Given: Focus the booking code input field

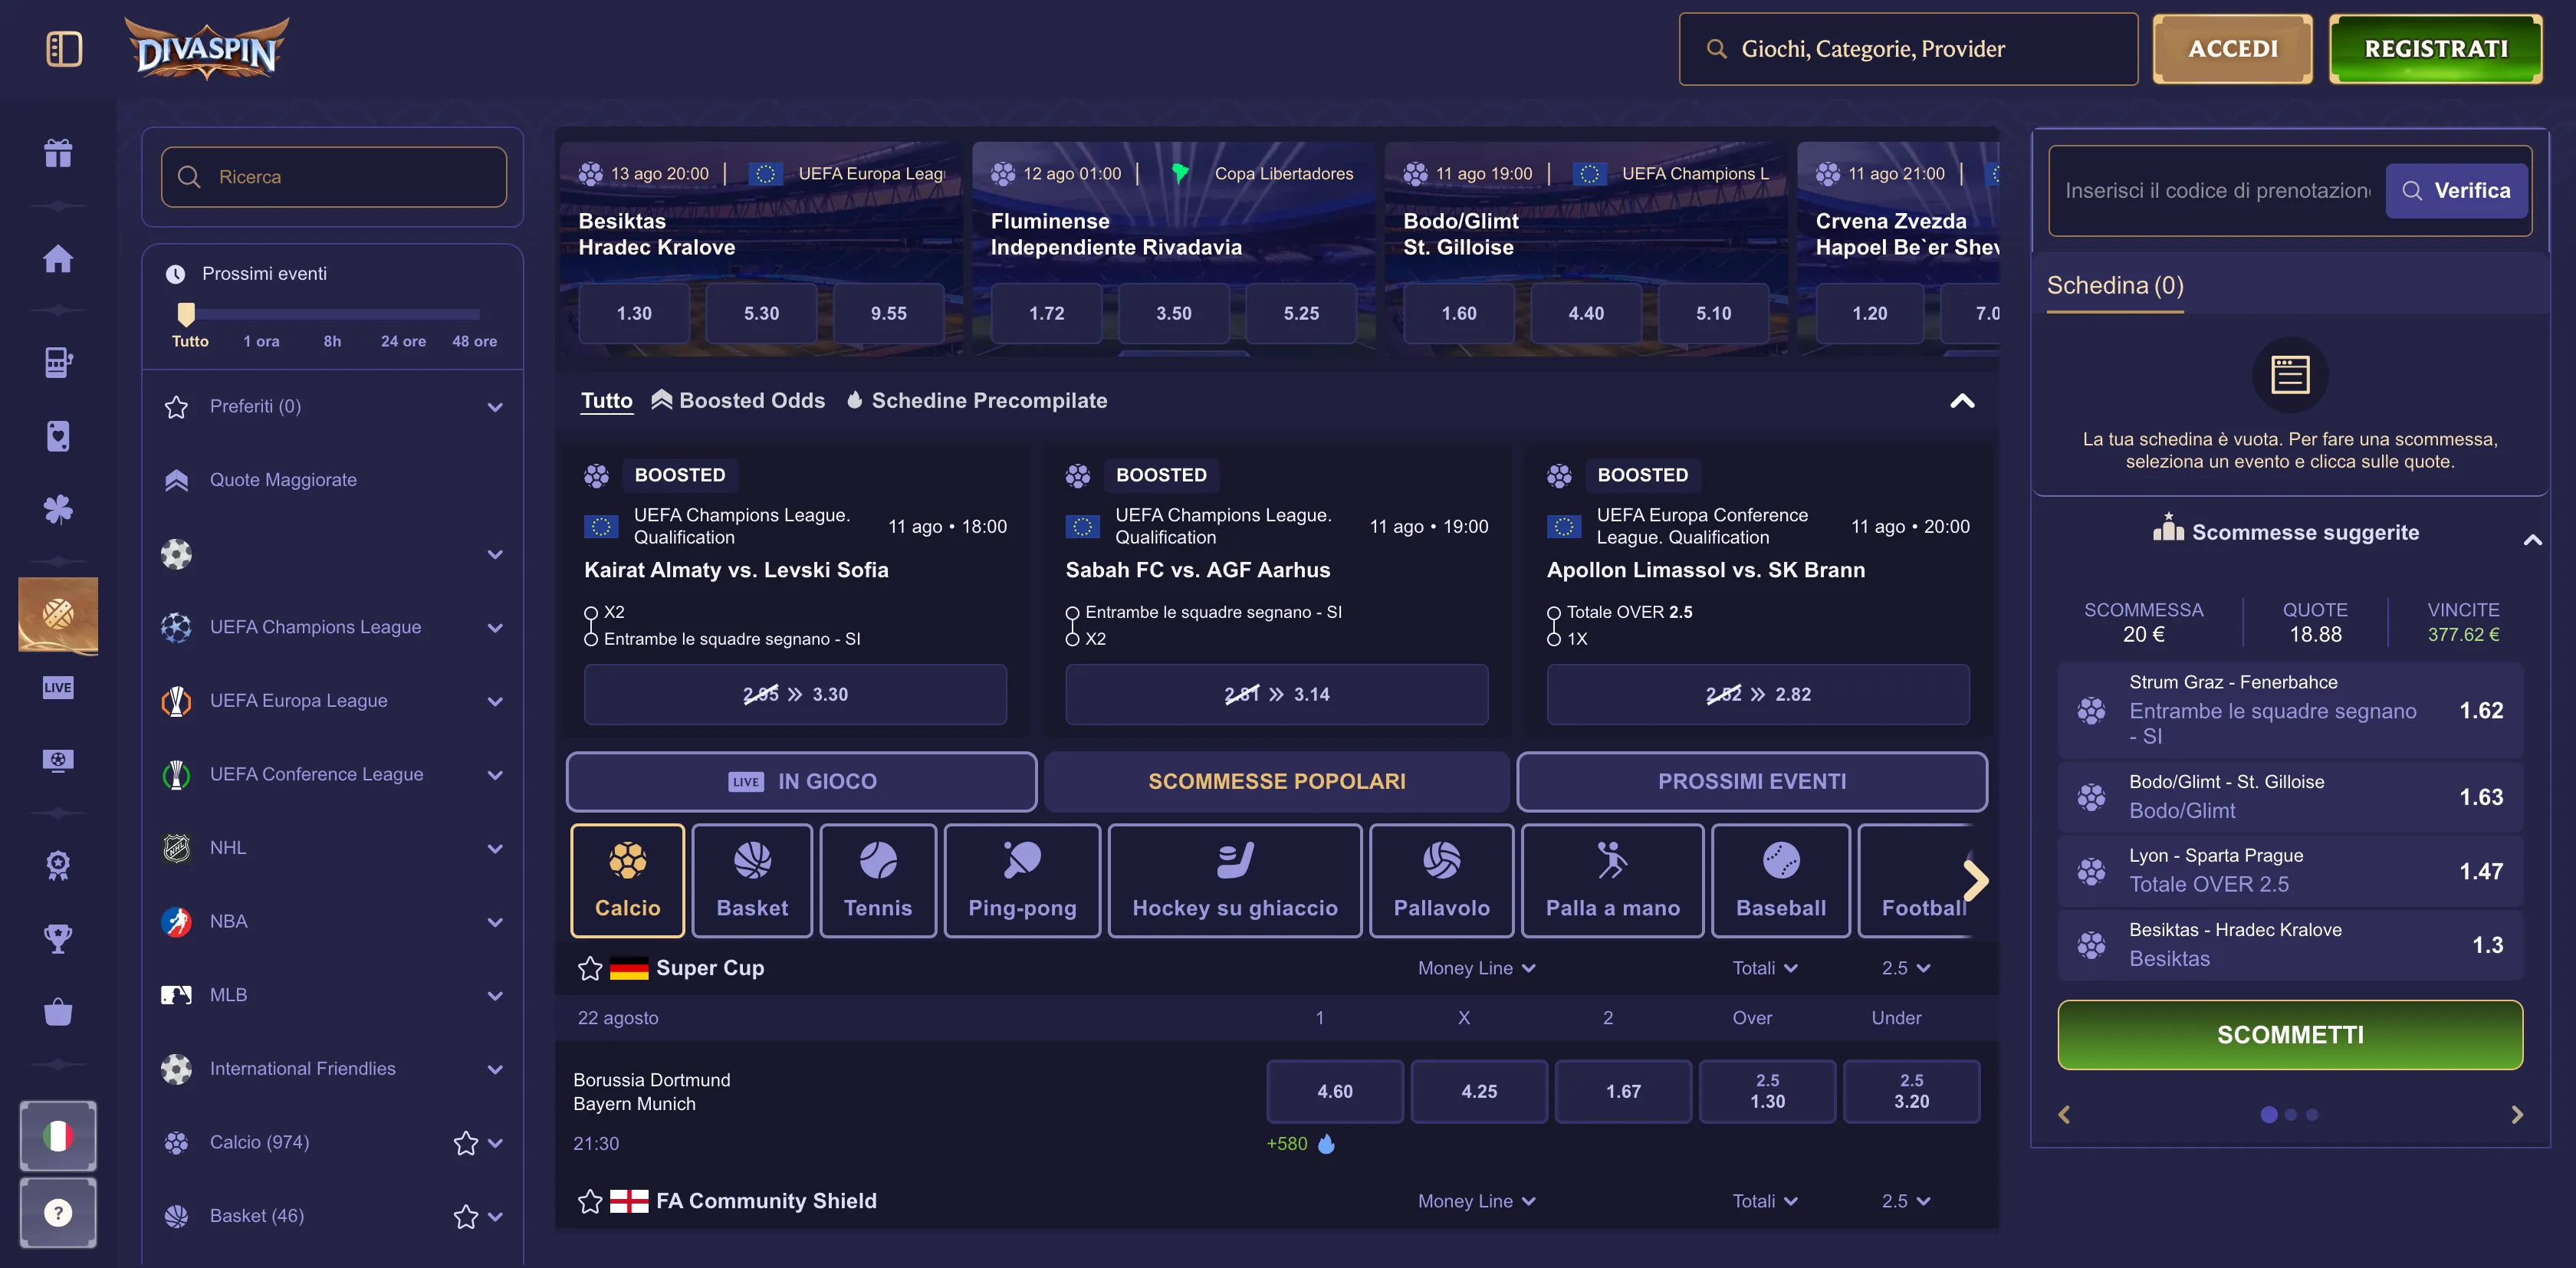Looking at the screenshot, I should [x=2217, y=191].
